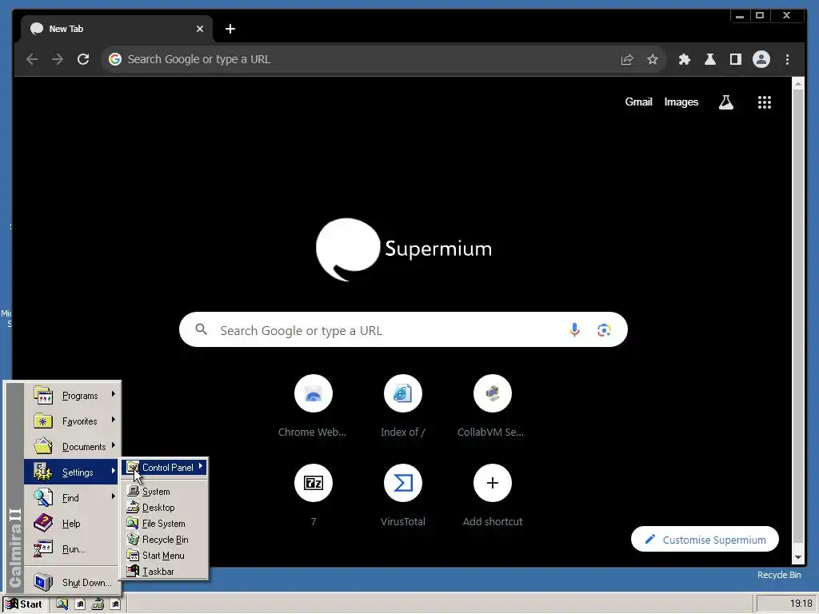Open the VirusTotal shortcut
The image size is (819, 614).
(x=403, y=495)
